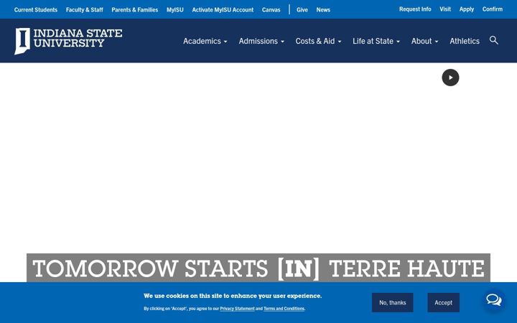Click the Tomorrow Starts IN Terre Haute headline
Screen dimensions: 517x323
point(258,268)
